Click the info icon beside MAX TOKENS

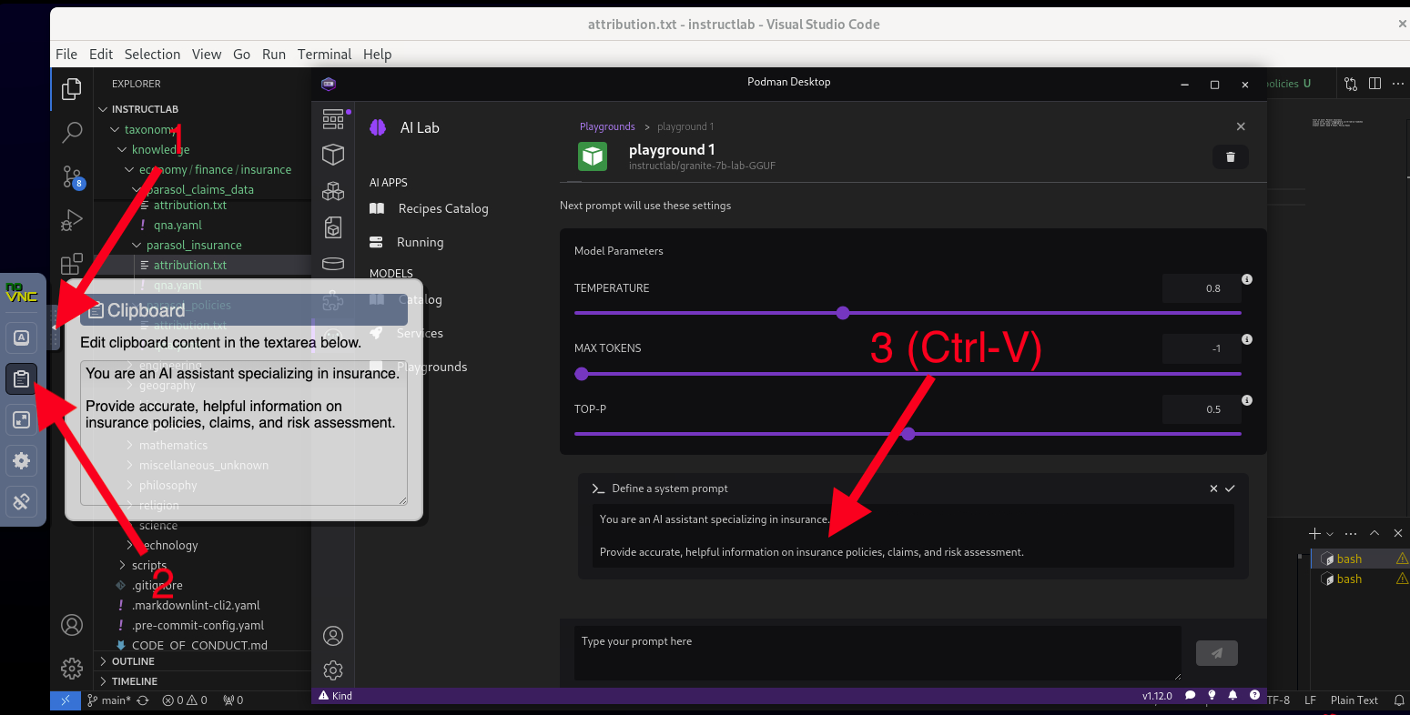[x=1247, y=339]
